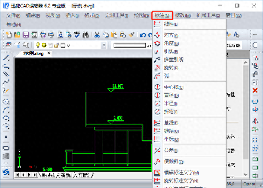Screen dimensions: 263x188
Task: Select the Circle draw tool
Action: click(x=6, y=101)
